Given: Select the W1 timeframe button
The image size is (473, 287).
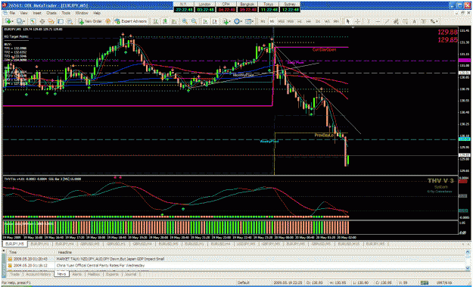Looking at the screenshot, I should [327, 21].
